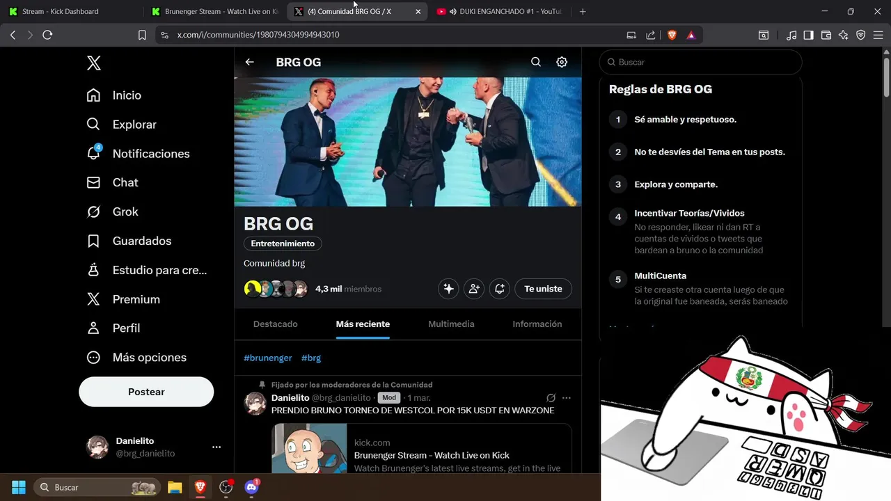The image size is (891, 501).
Task: Click the #brg hashtag
Action: point(311,358)
